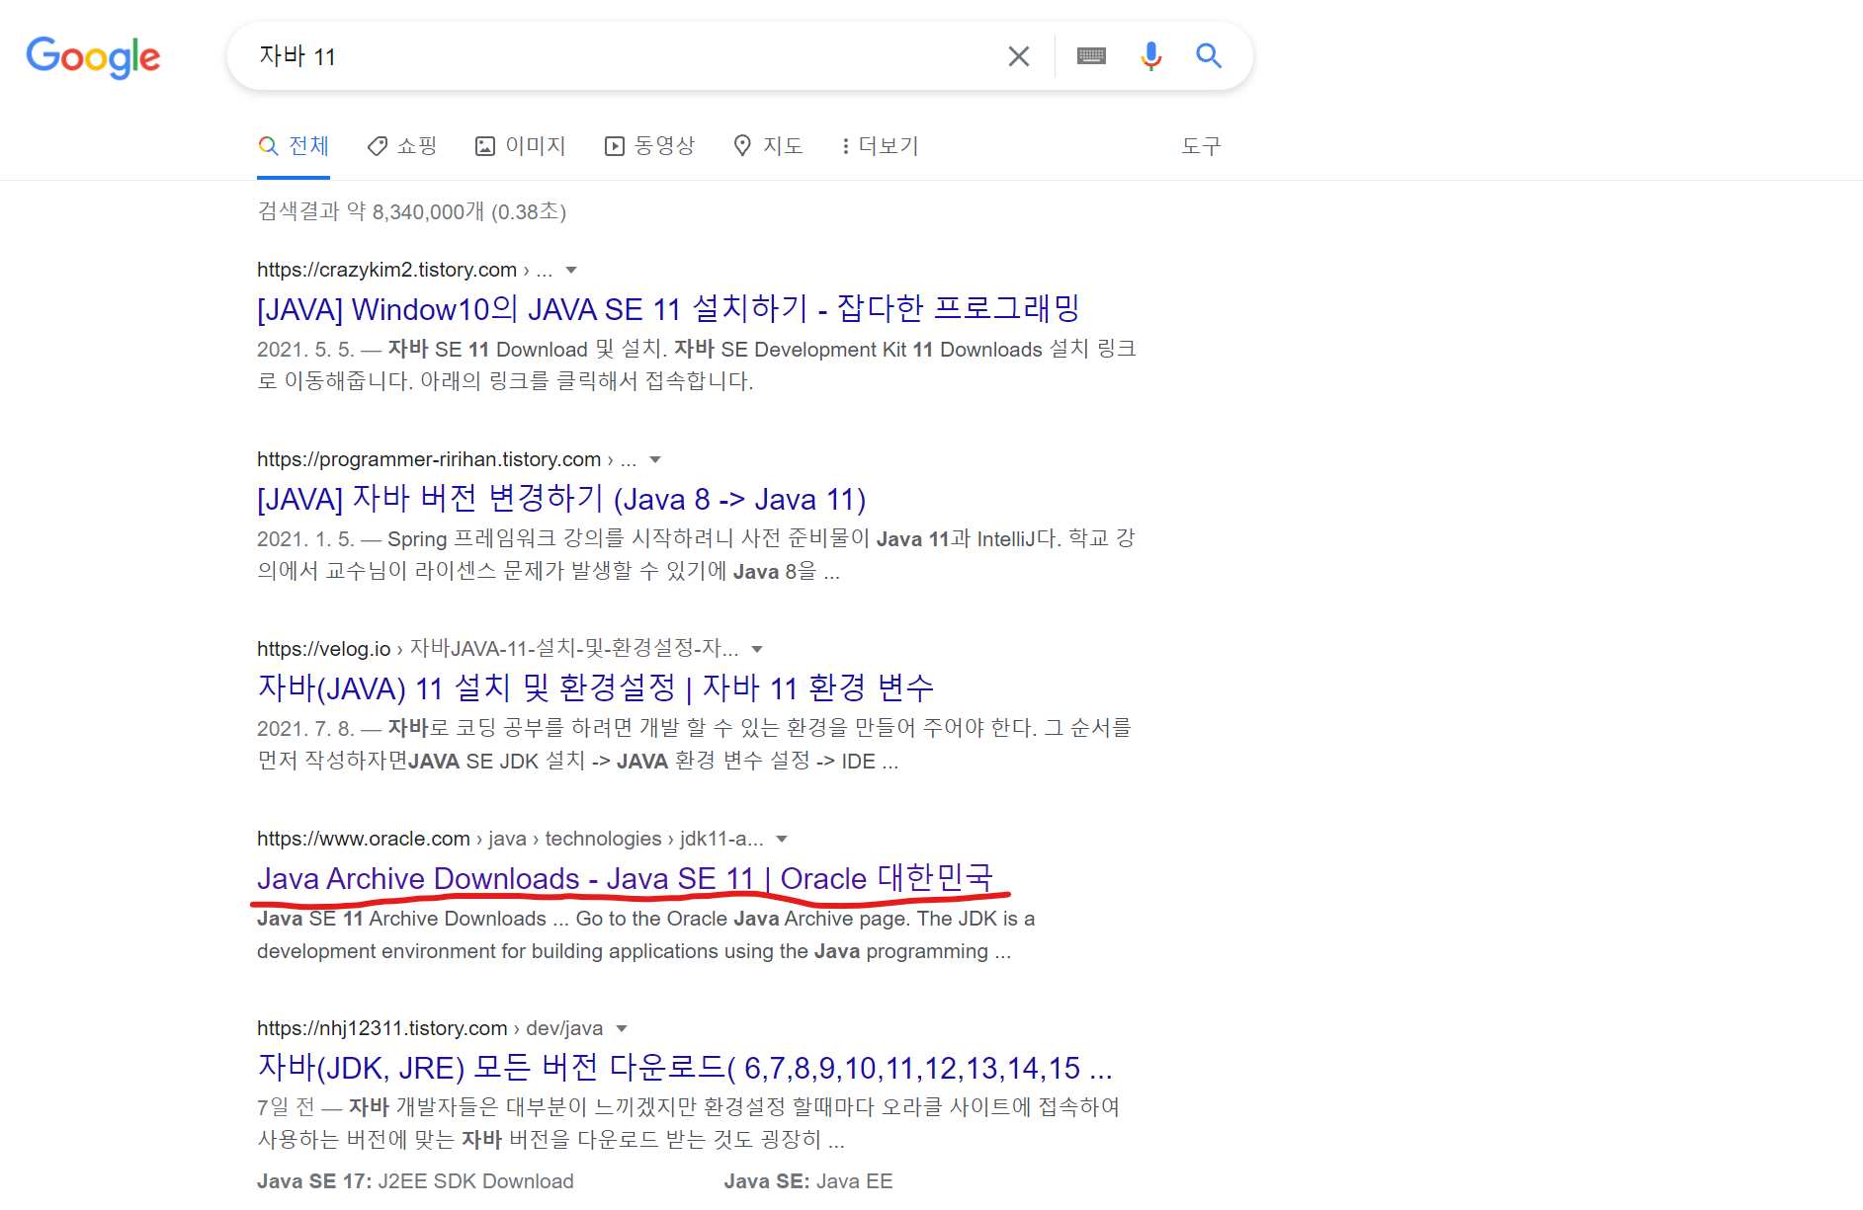Click the https://nhj12311.tistory.com › dev/java URL
Viewport: 1863px width, 1210px height.
pyautogui.click(x=430, y=1028)
